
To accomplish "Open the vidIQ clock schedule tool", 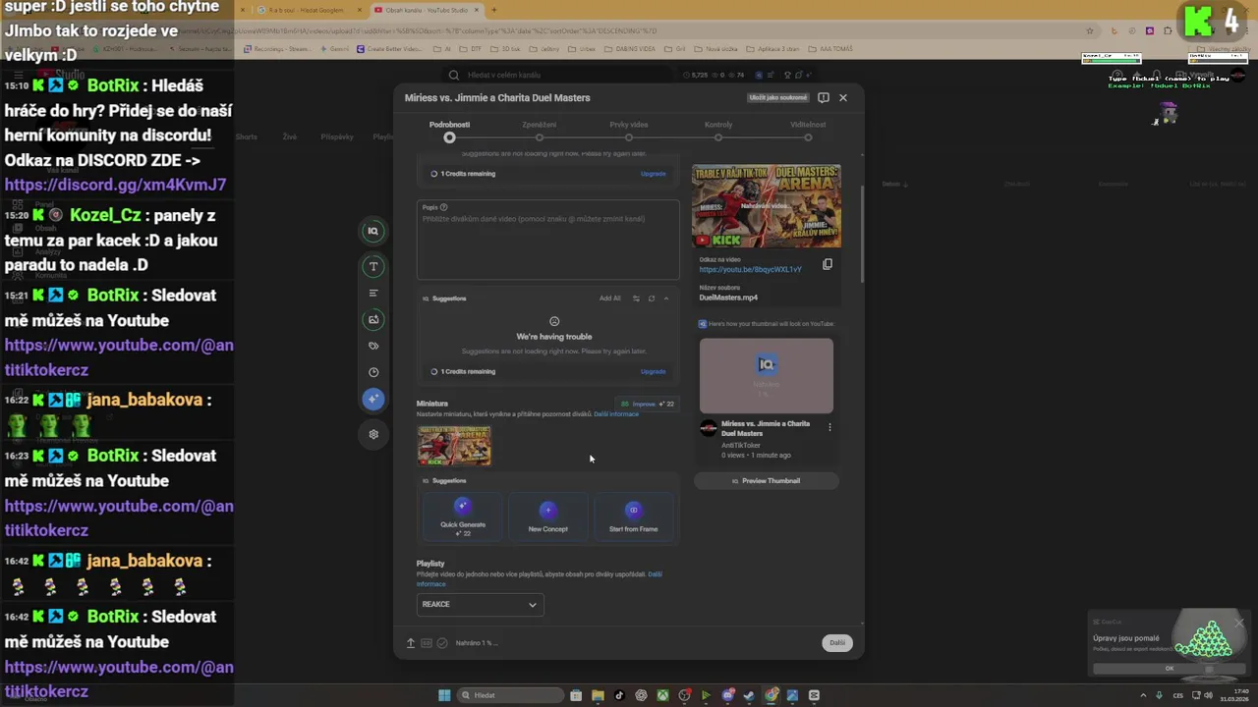I will (x=372, y=372).
